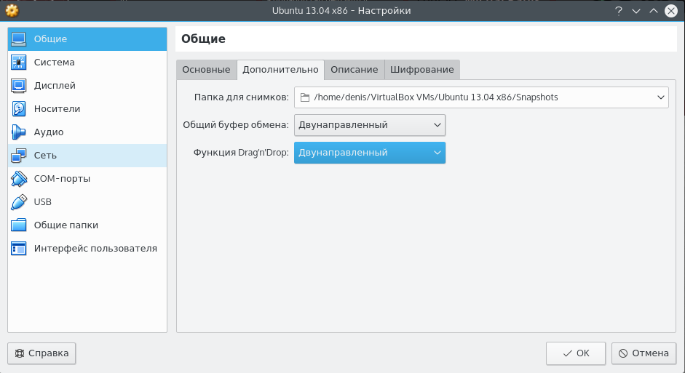This screenshot has width=685, height=373.
Task: Open the Общий буфер обмена dropdown
Action: pos(370,125)
